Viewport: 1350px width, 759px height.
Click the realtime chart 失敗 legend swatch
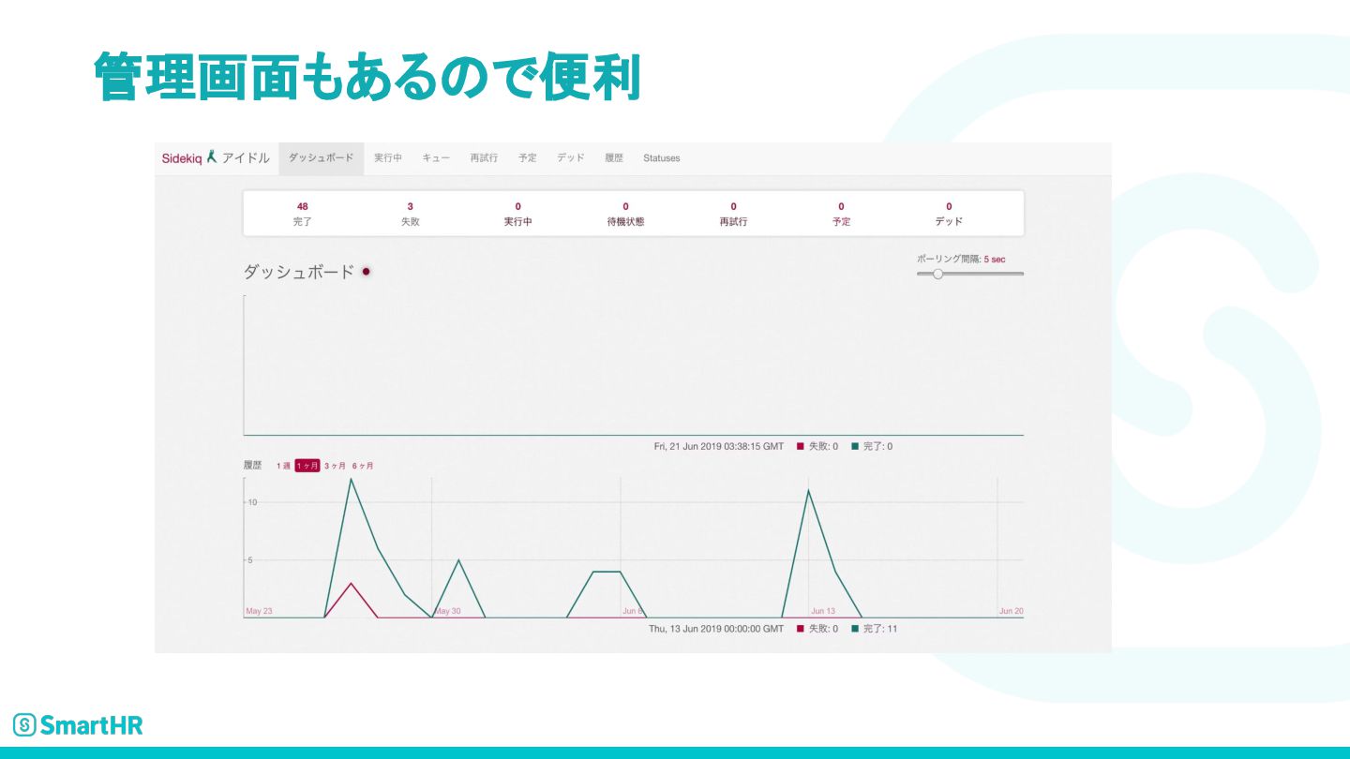click(x=801, y=446)
